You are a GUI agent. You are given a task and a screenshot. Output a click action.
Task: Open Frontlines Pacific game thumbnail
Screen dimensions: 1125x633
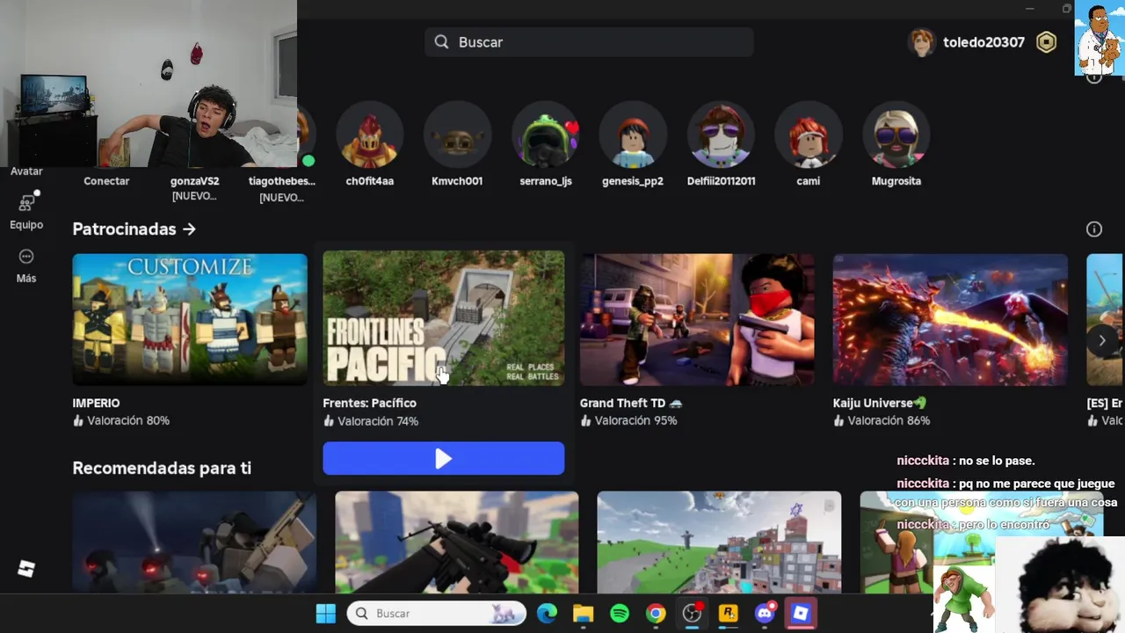coord(443,318)
